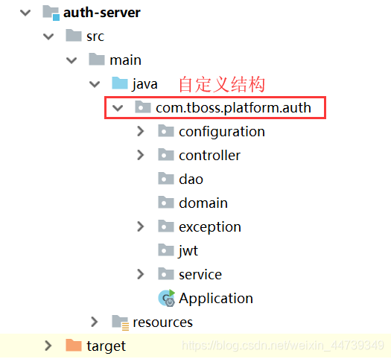Expand the service package arrow

pyautogui.click(x=141, y=274)
